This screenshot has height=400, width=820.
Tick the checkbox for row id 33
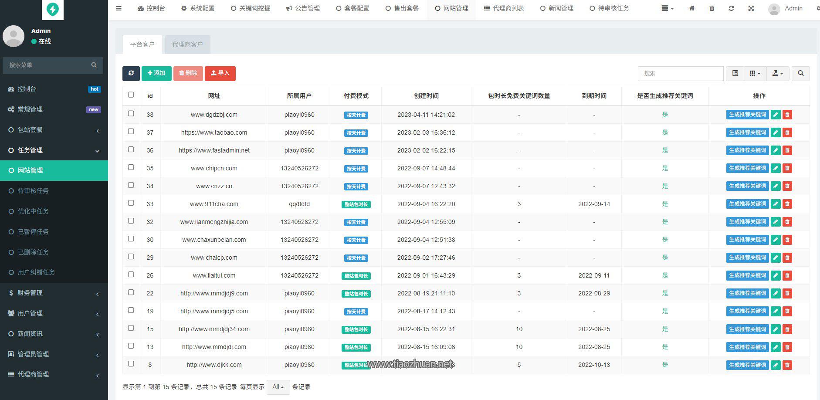pyautogui.click(x=131, y=203)
